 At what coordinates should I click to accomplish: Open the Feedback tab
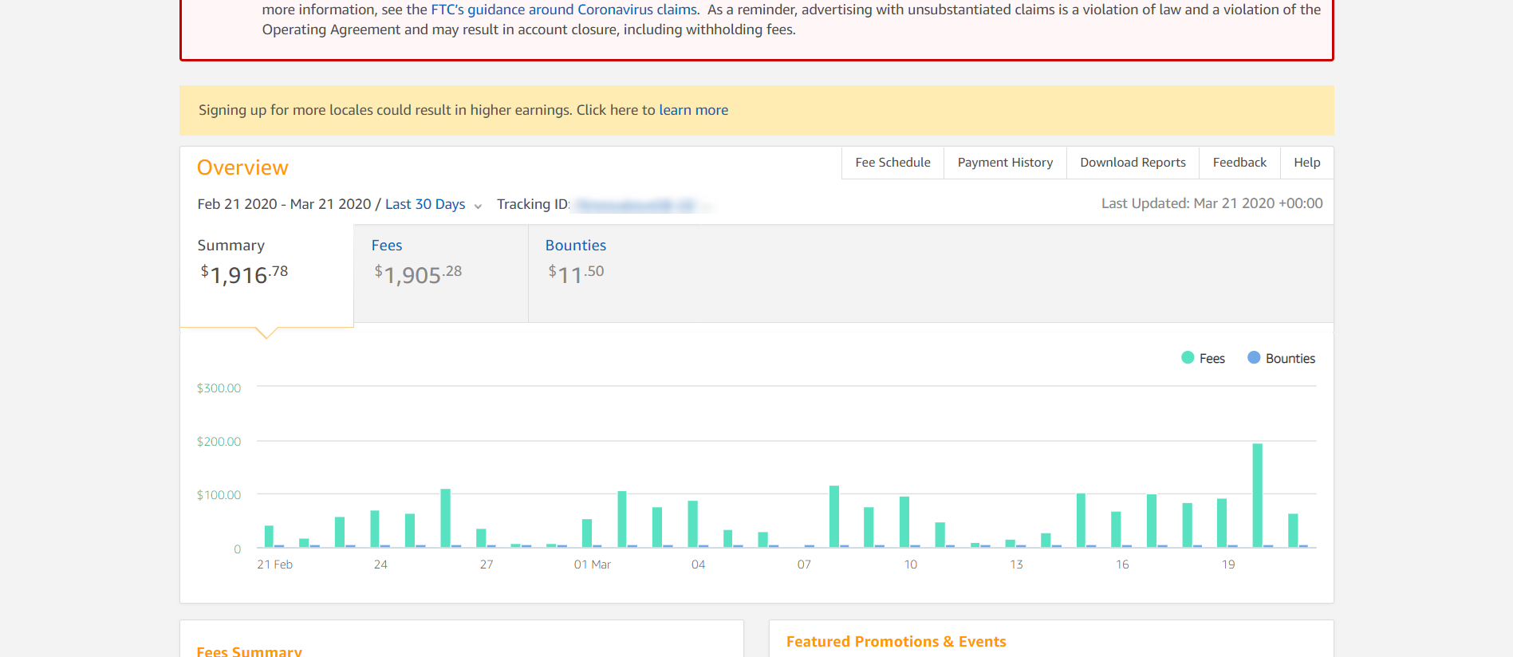(1239, 163)
